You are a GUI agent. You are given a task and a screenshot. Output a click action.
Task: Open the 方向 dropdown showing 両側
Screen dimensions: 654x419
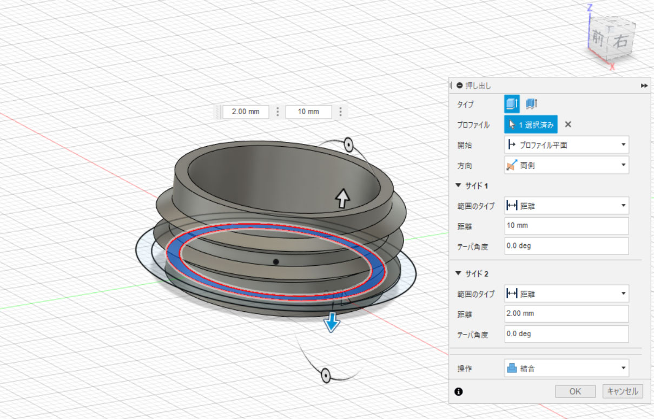click(566, 166)
